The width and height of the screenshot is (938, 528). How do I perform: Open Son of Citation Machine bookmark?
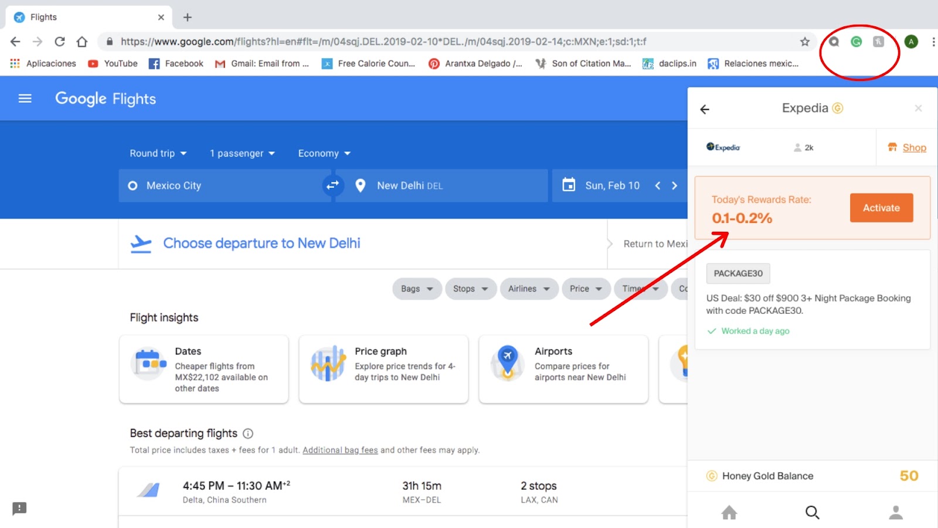pos(583,63)
